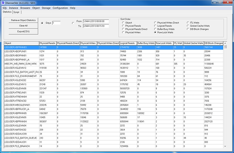Select the LS2USER.XGLENC02 row
The image size is (234, 153).
click(113, 80)
